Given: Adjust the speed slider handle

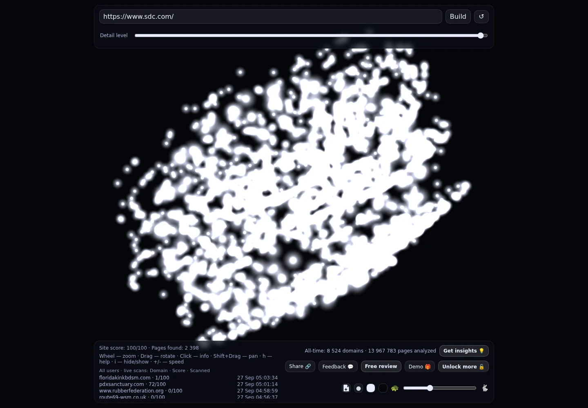Looking at the screenshot, I should point(430,388).
